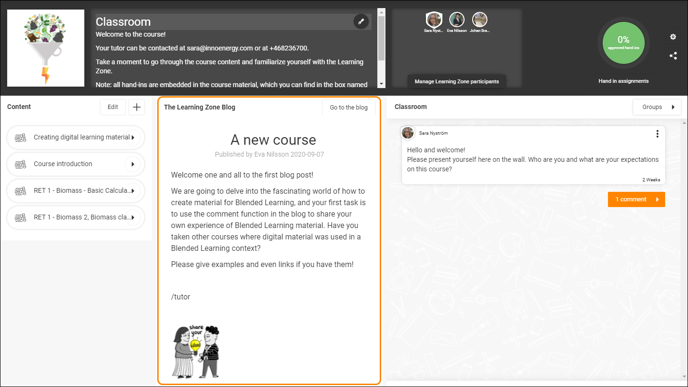The width and height of the screenshot is (688, 387).
Task: Open RET 1 - Biomass - Basic Calcula... item
Action: [x=76, y=191]
